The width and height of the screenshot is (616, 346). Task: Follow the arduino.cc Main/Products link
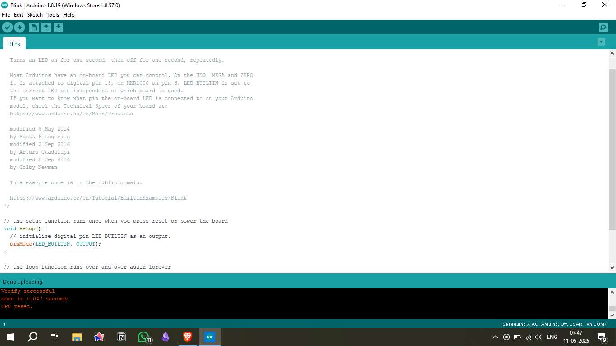(x=71, y=114)
